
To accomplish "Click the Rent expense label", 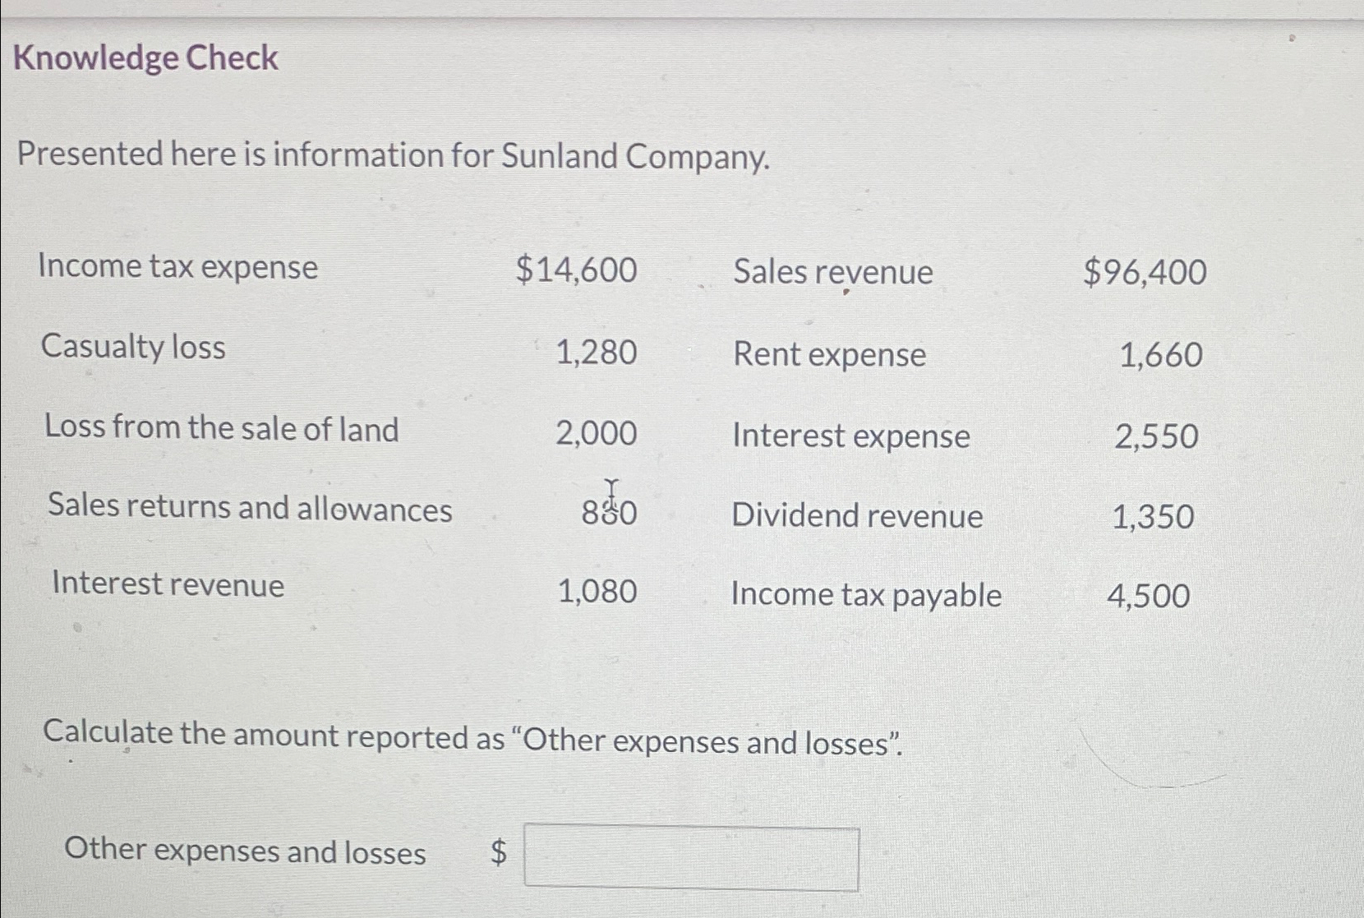I will (x=827, y=355).
